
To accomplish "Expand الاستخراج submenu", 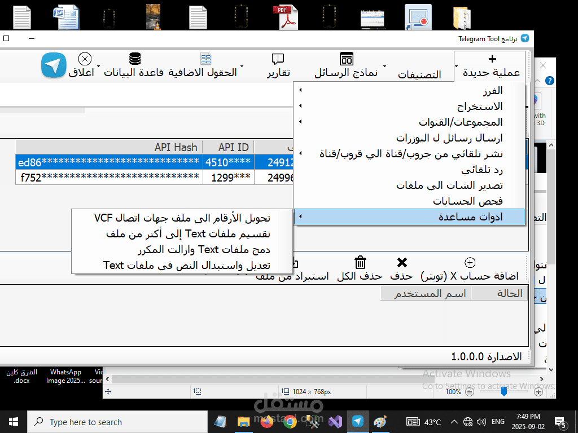I will coord(409,106).
